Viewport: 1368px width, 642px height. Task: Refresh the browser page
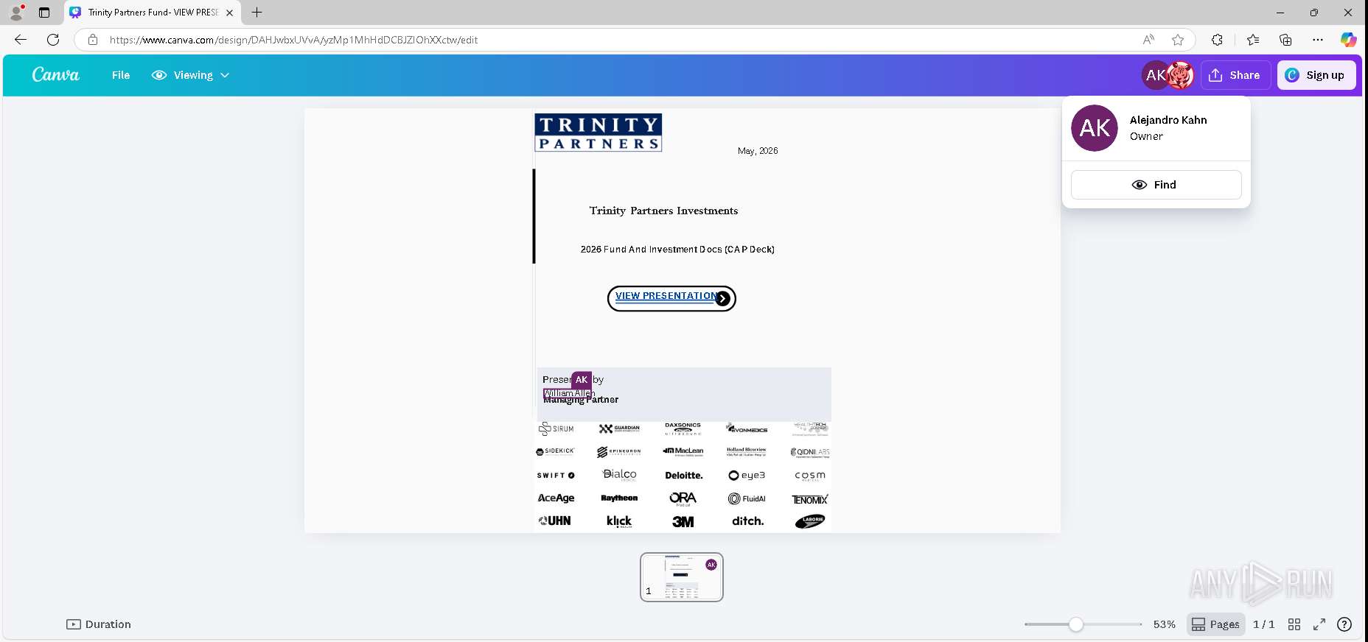53,40
